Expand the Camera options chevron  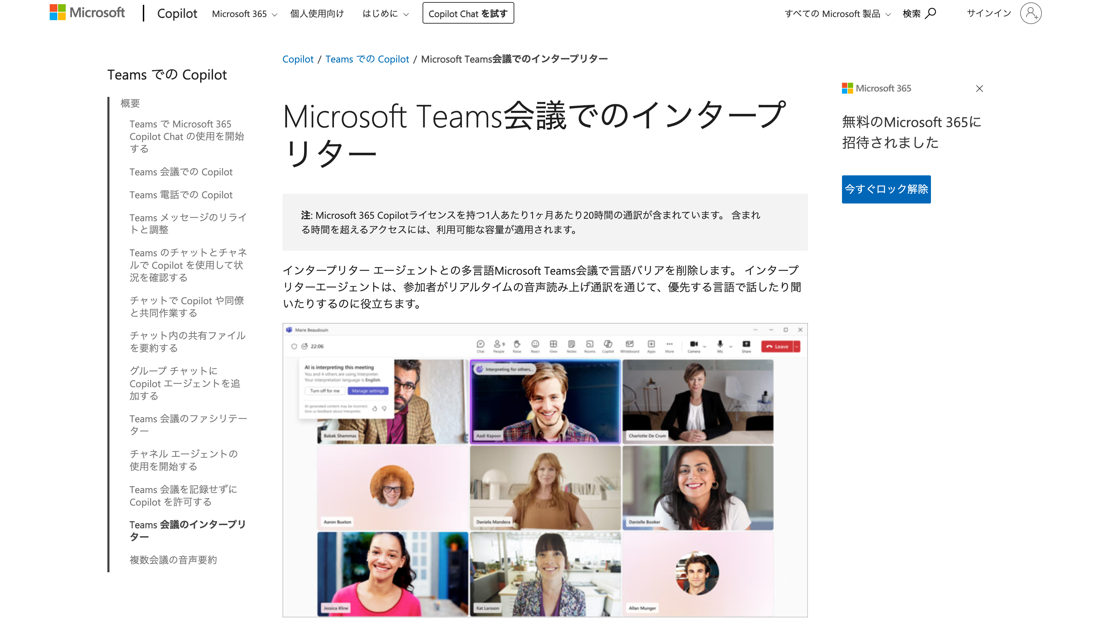(704, 347)
